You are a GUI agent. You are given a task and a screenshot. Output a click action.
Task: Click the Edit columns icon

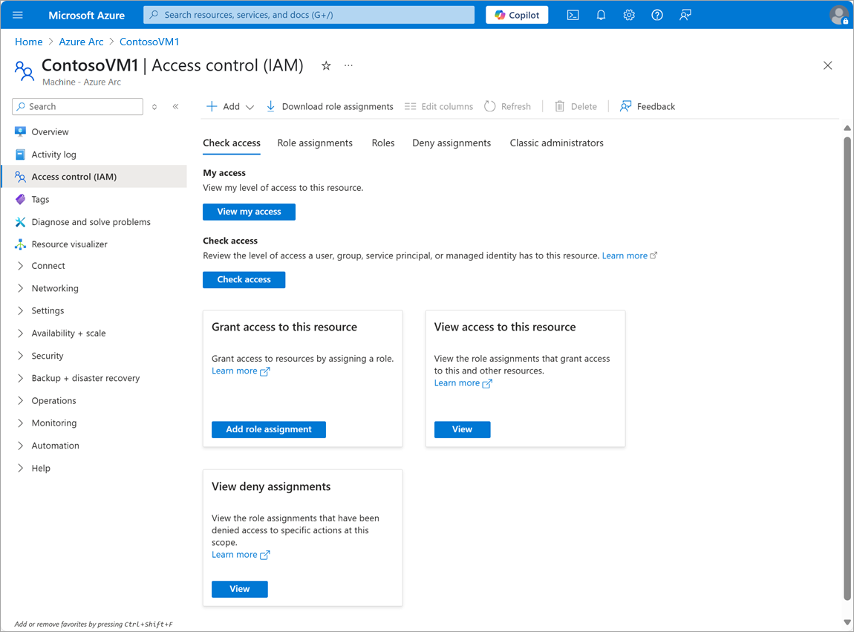410,106
